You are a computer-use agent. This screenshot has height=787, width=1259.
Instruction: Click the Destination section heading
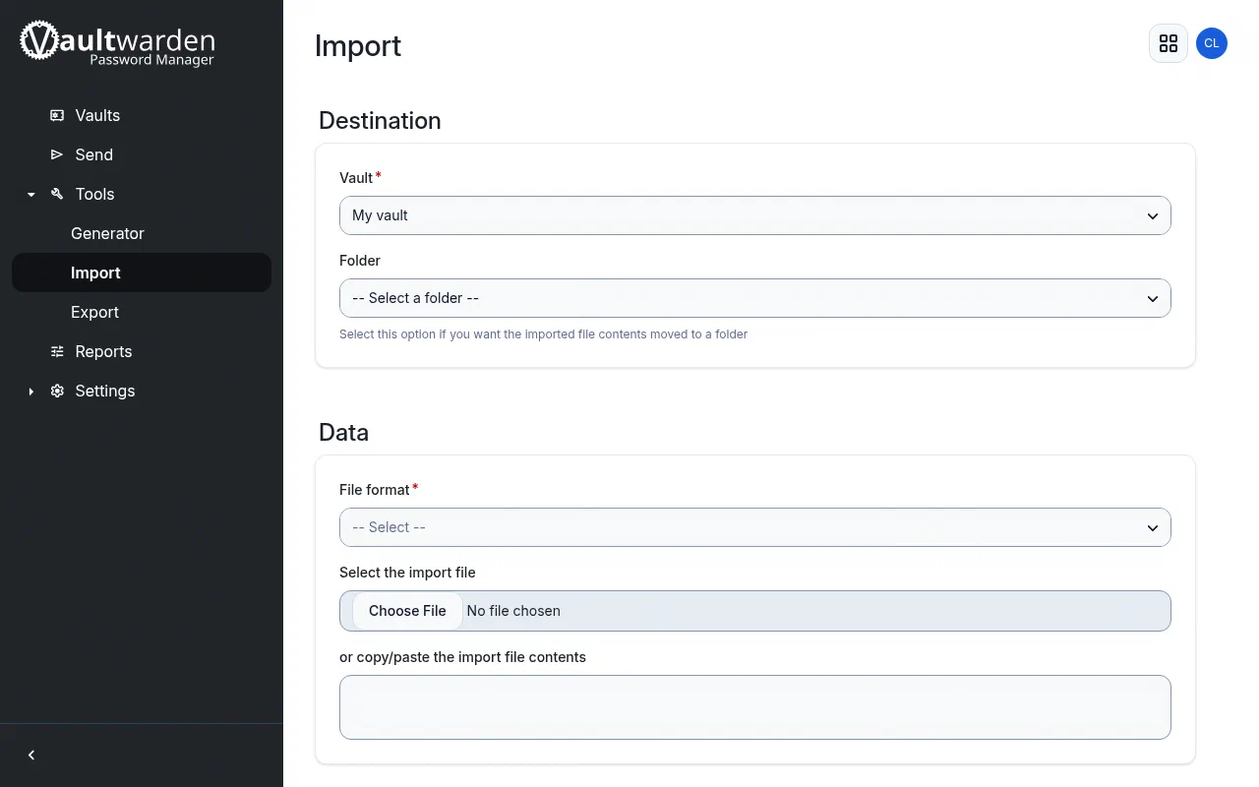[x=380, y=121]
